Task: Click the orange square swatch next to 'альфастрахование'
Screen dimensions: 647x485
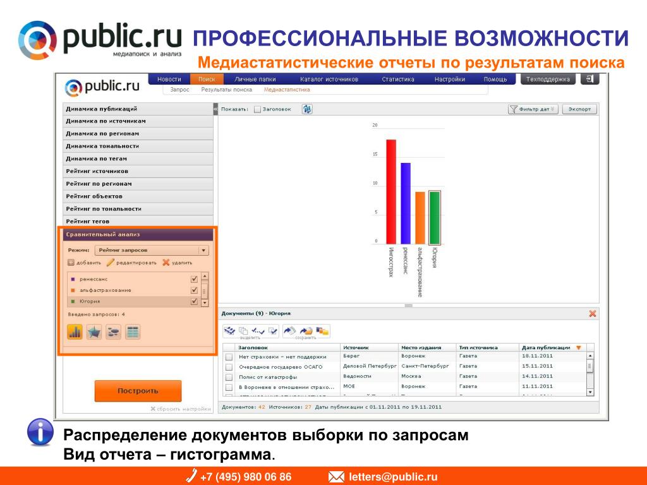Action: coord(73,290)
